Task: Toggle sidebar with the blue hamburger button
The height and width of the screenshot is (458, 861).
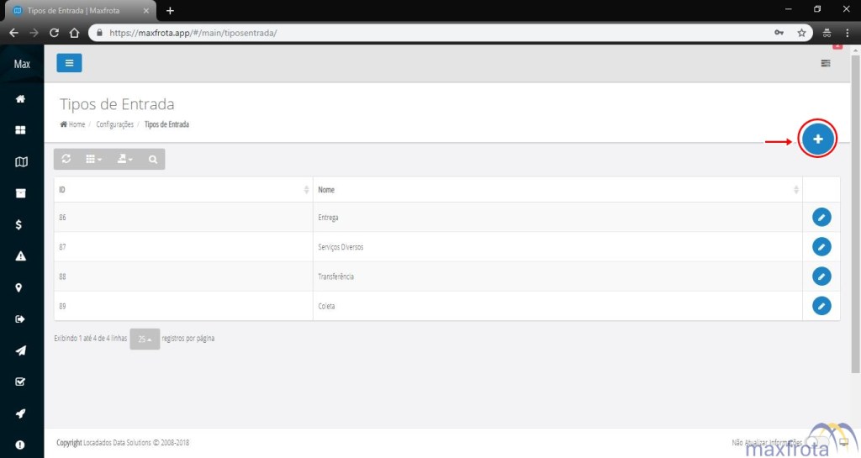Action: click(x=69, y=63)
